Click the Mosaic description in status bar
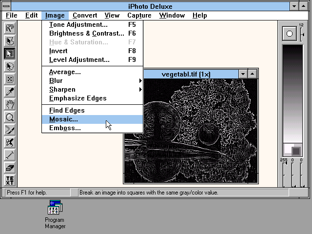The width and height of the screenshot is (312, 234). pos(149,193)
